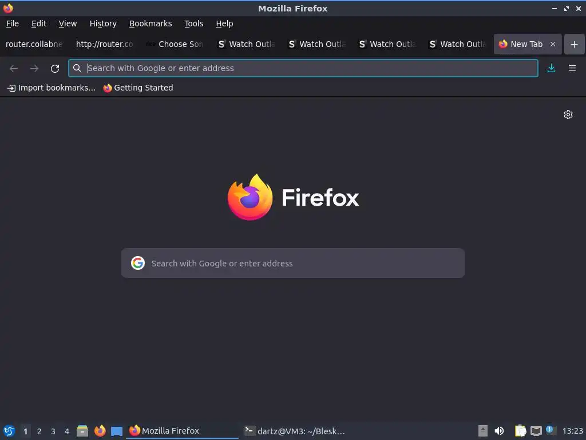Switch to the Choose Son tab
The width and height of the screenshot is (586, 440).
coord(176,44)
